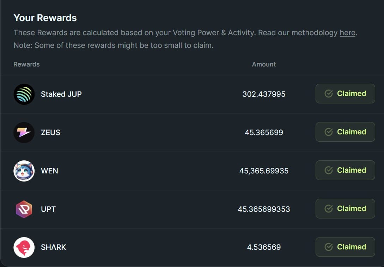Image resolution: width=384 pixels, height=267 pixels.
Task: Click the ZEUS lightning token icon
Action: (24, 133)
